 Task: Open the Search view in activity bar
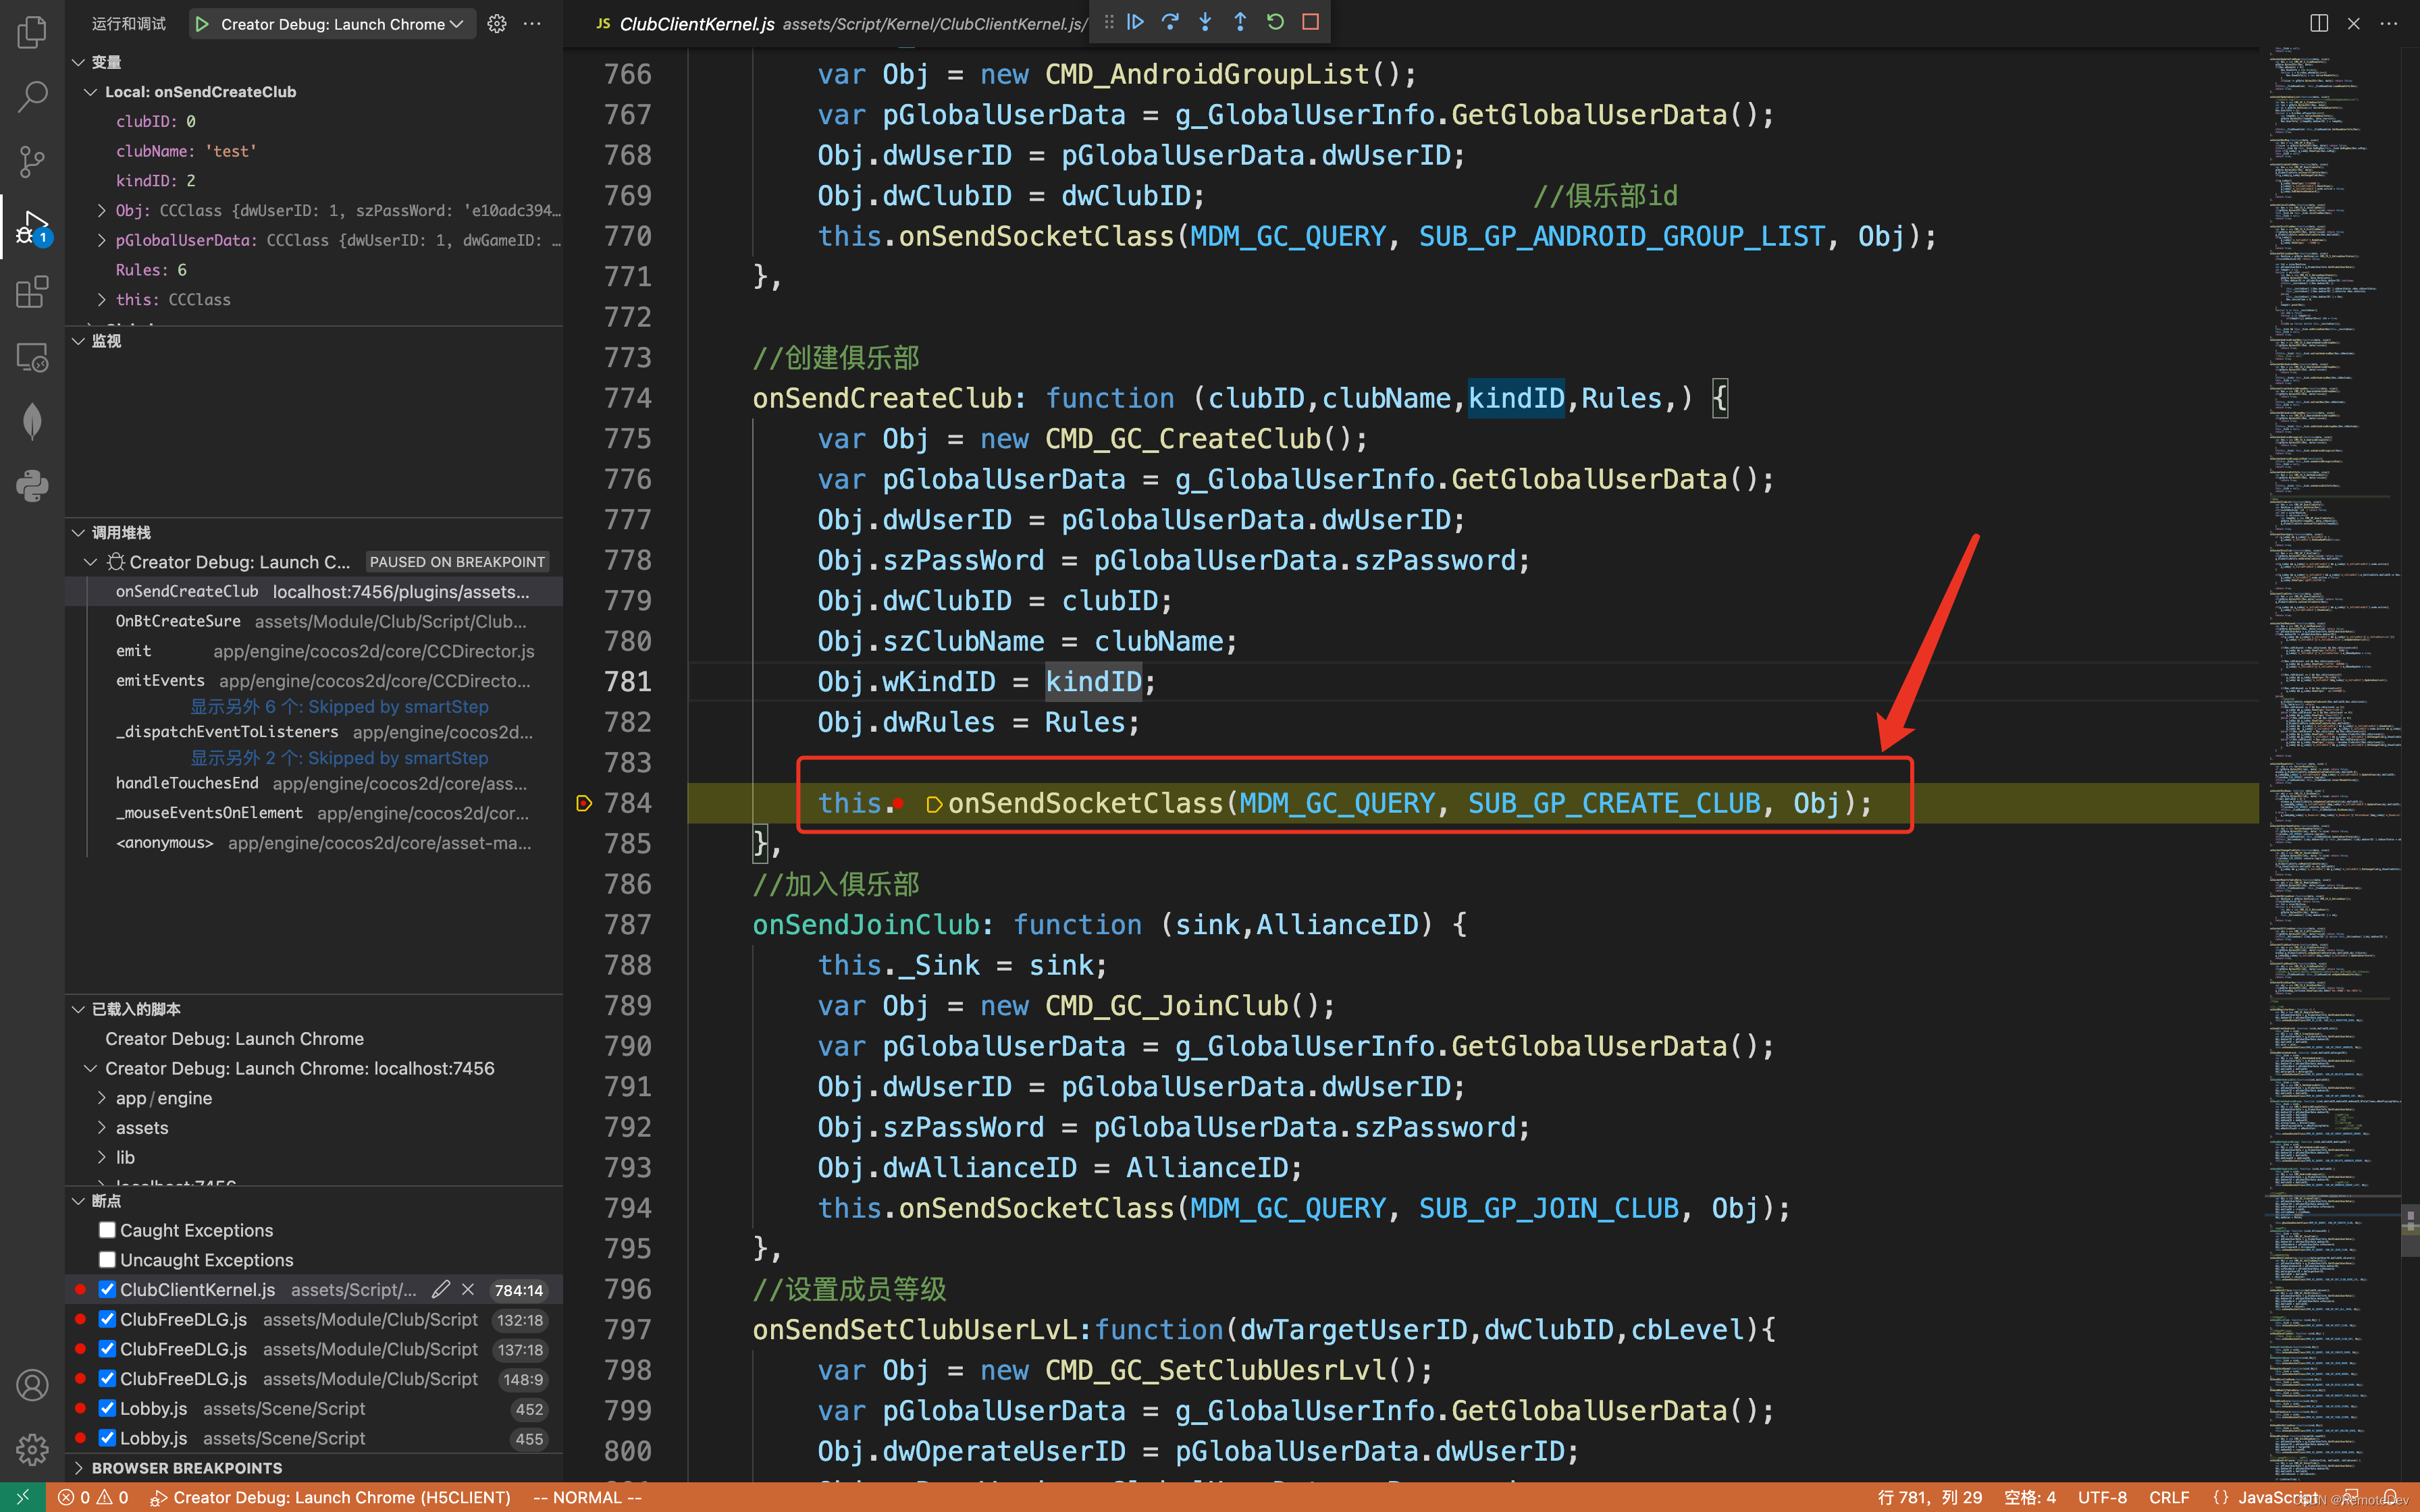click(32, 97)
